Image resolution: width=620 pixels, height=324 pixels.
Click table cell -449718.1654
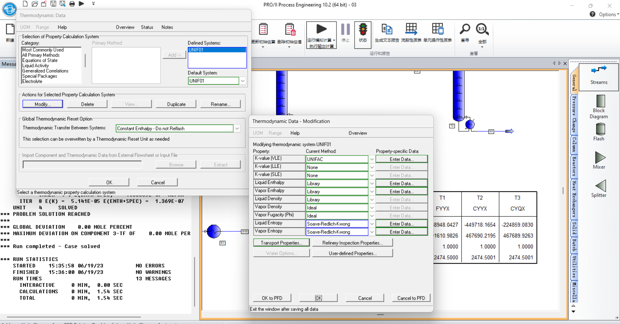click(480, 225)
